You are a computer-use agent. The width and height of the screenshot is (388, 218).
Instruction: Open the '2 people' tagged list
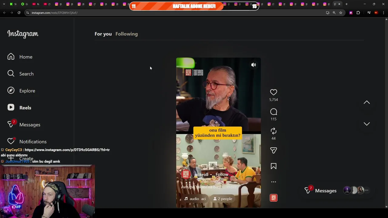pyautogui.click(x=223, y=199)
